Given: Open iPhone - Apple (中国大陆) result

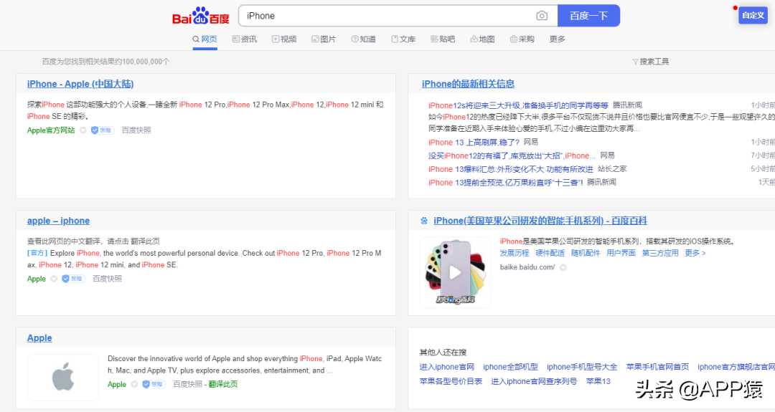Looking at the screenshot, I should pos(80,84).
